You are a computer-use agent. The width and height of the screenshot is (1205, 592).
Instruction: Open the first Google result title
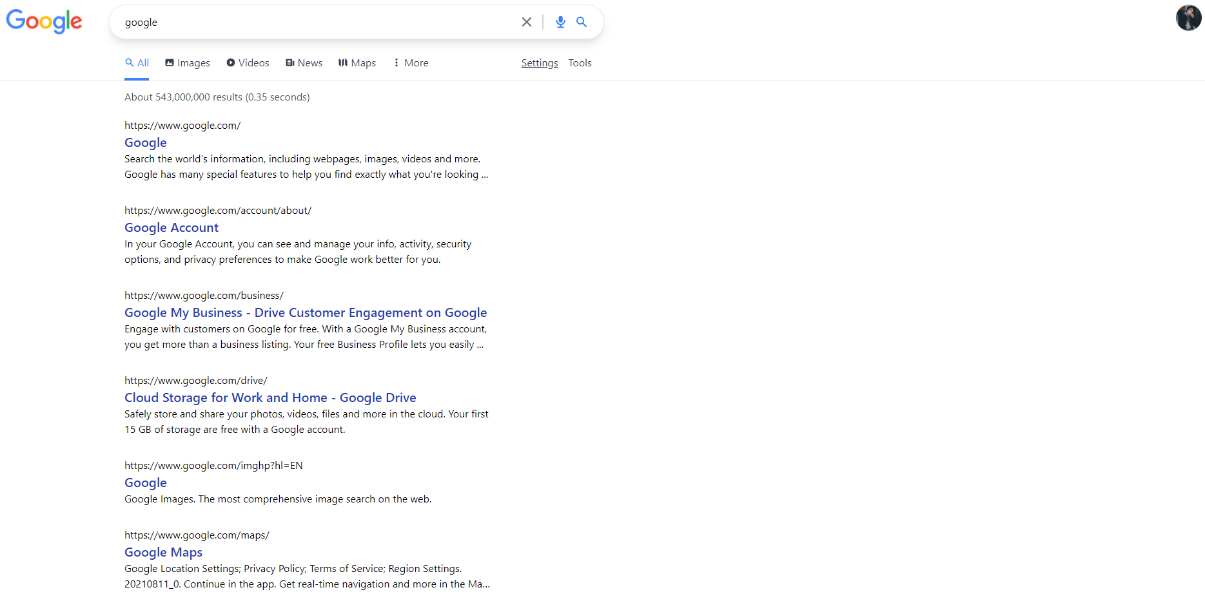click(x=146, y=142)
